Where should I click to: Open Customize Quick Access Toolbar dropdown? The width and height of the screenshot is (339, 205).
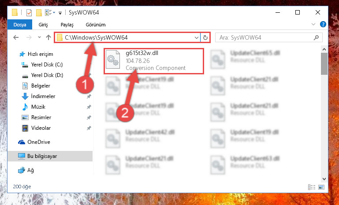[x=60, y=13]
